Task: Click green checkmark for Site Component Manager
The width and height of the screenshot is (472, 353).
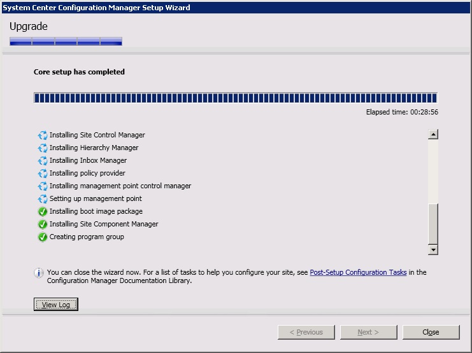Action: point(43,225)
